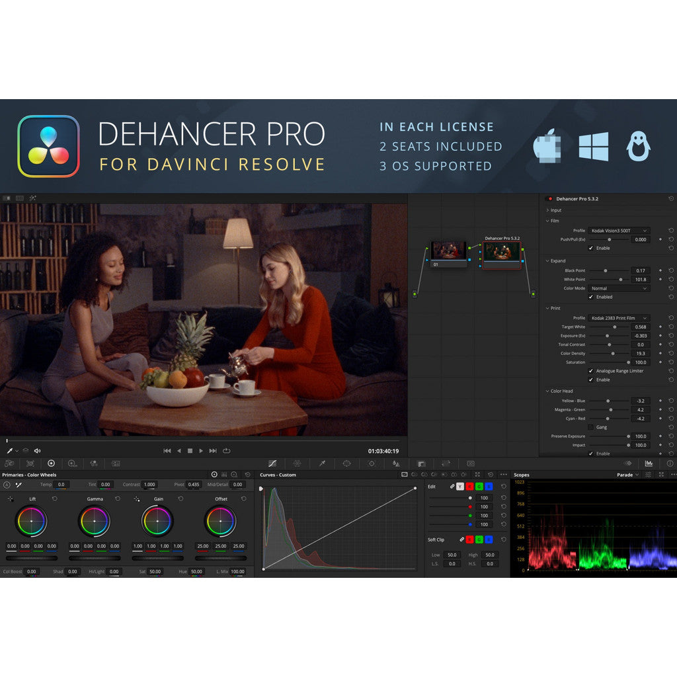Open the Color Mode Normal dropdown
The height and width of the screenshot is (677, 677).
pos(619,288)
